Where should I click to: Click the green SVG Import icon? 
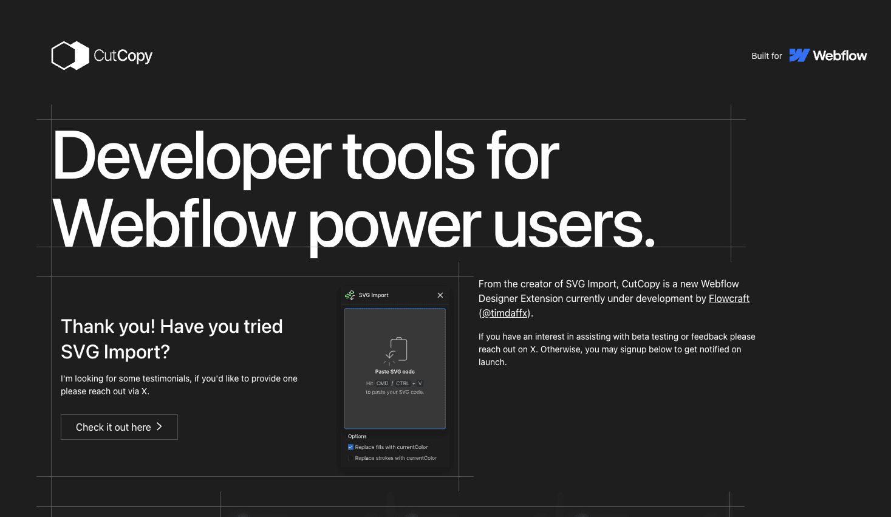[x=350, y=295]
